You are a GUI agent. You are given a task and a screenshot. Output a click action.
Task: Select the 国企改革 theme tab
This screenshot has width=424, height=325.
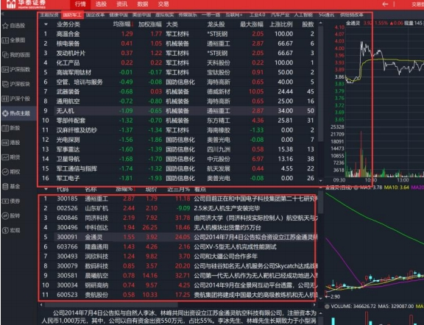[95, 15]
